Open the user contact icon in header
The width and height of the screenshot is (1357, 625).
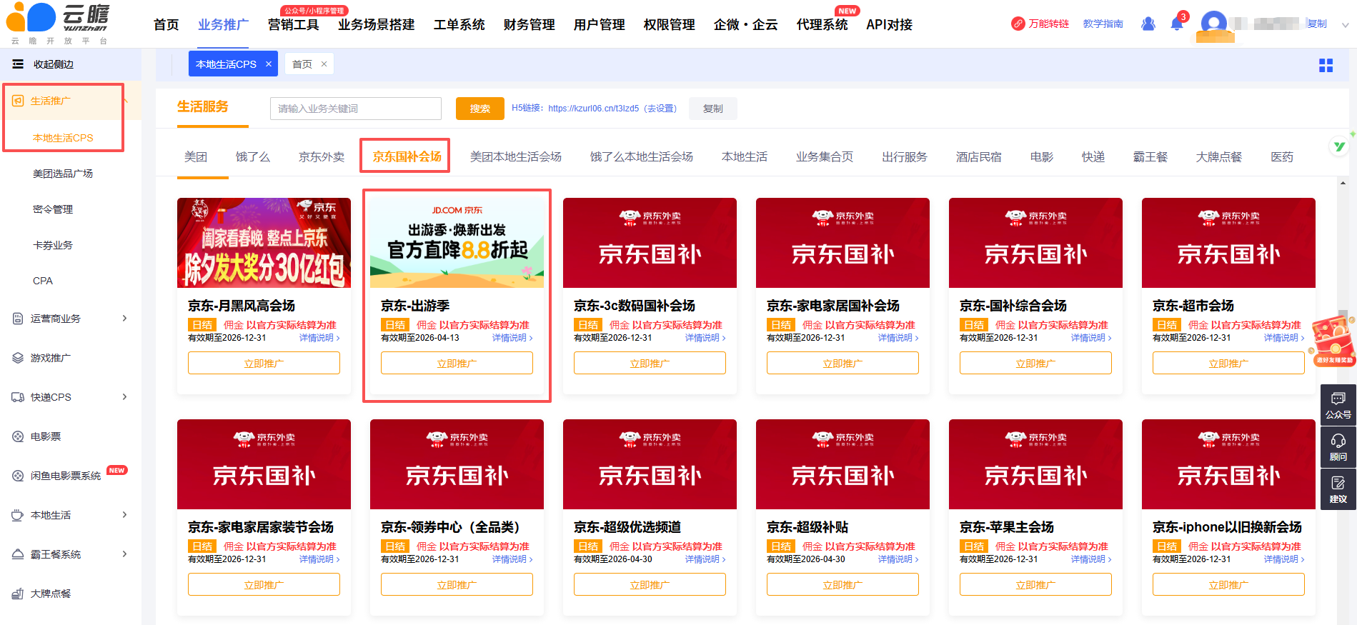[x=1148, y=24]
